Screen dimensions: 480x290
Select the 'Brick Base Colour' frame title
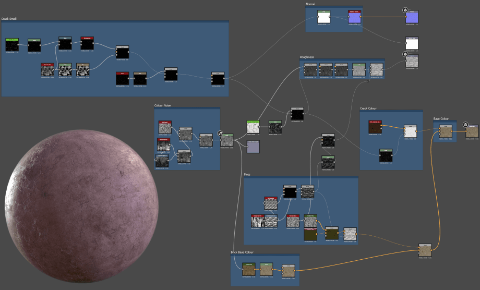point(242,252)
